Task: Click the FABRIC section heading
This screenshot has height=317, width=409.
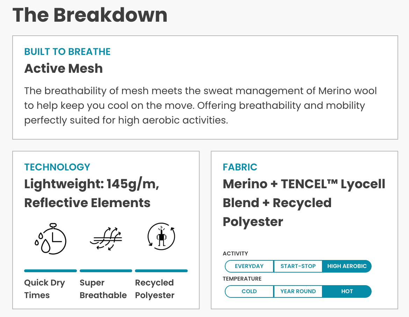Action: pyautogui.click(x=240, y=167)
